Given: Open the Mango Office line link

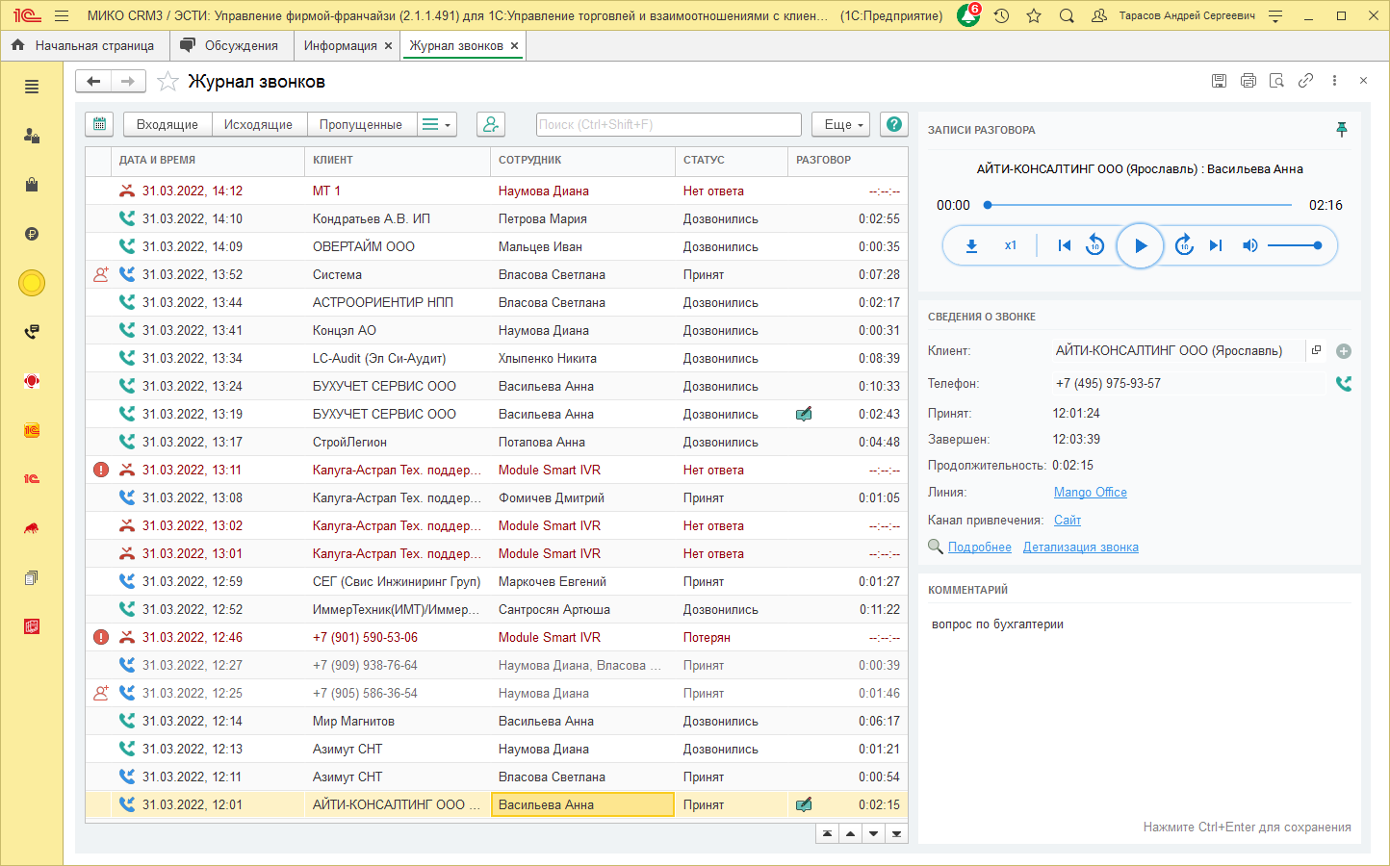Looking at the screenshot, I should 1090,493.
